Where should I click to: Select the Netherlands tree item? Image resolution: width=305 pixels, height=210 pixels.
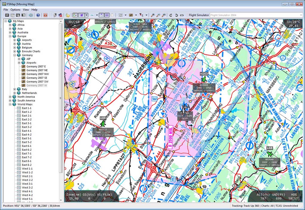point(29,93)
